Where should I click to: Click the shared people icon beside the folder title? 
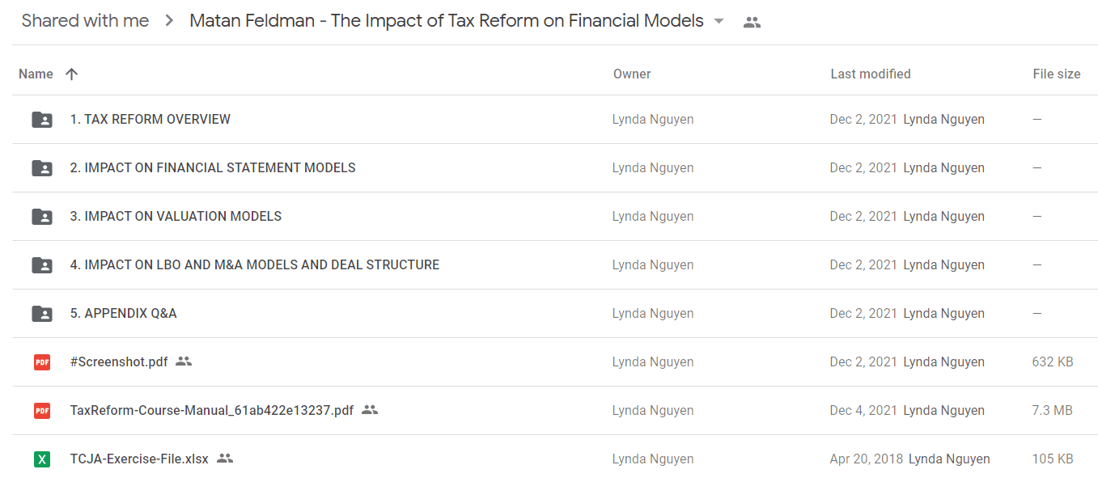pos(752,22)
